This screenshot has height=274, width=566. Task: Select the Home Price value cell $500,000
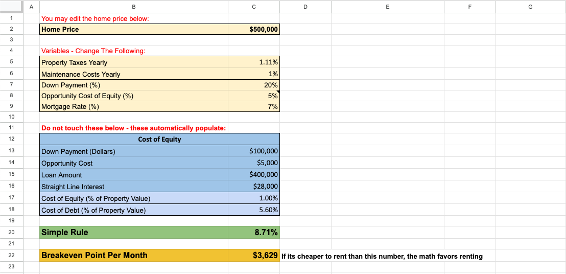254,30
